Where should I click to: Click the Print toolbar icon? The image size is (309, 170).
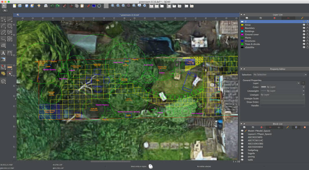click(x=46, y=6)
